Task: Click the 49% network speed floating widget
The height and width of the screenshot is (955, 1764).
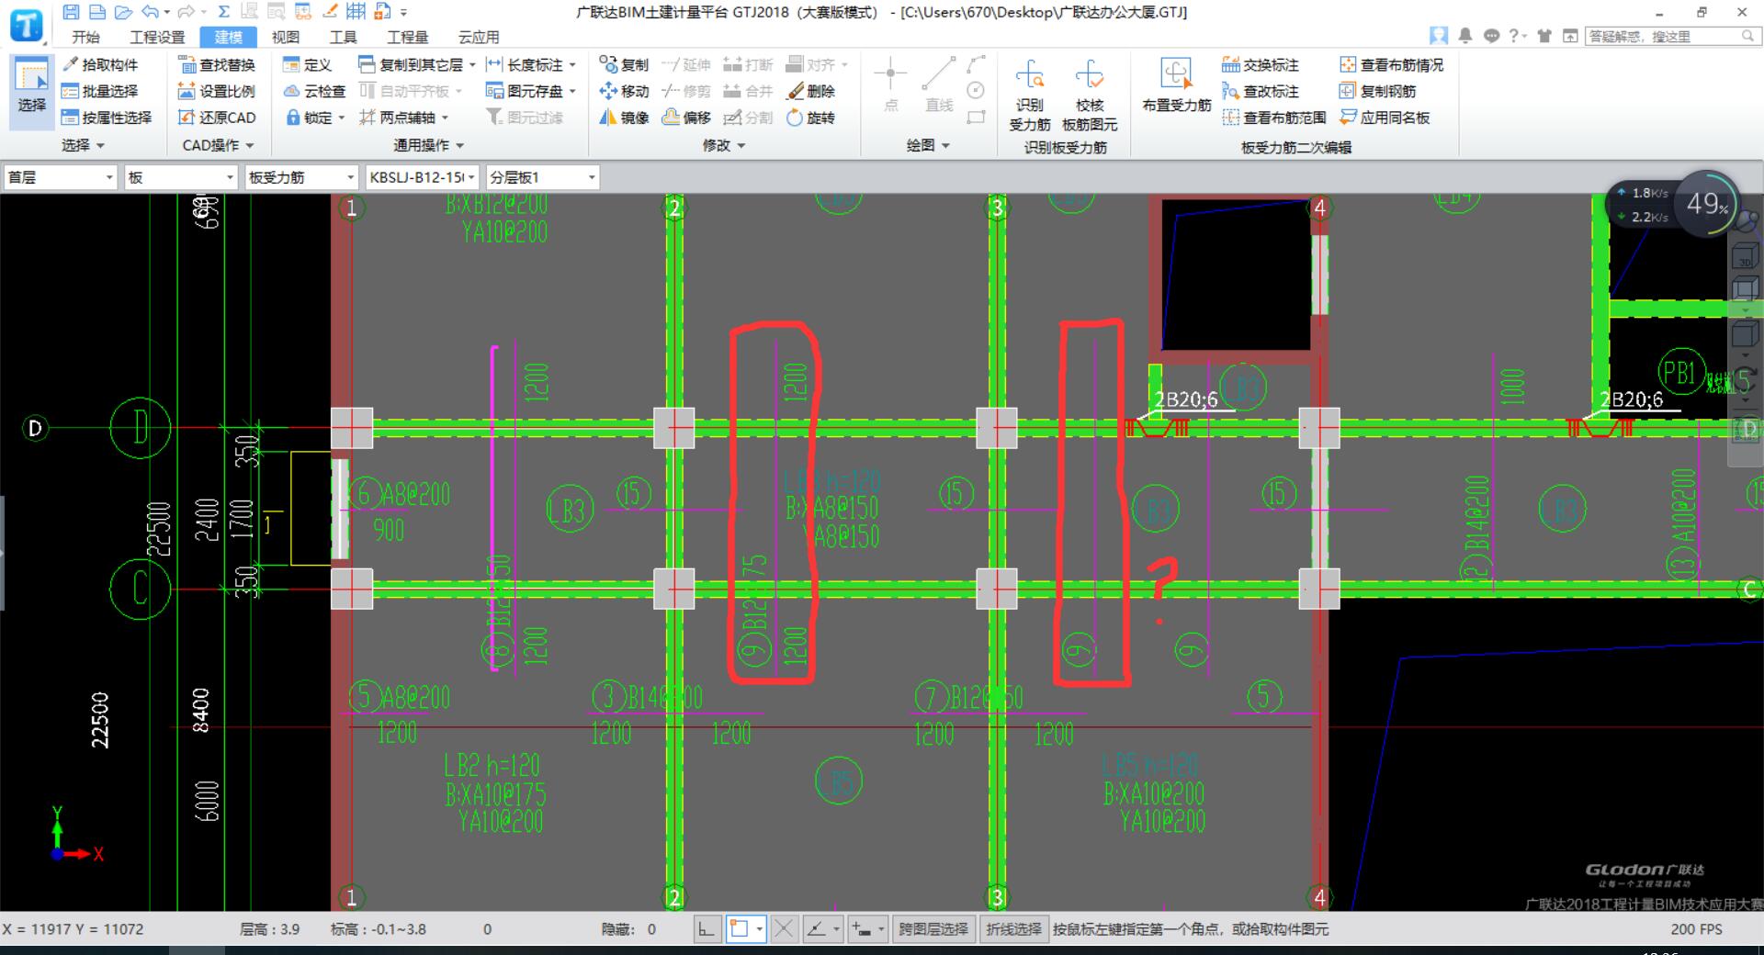Action: (x=1707, y=204)
